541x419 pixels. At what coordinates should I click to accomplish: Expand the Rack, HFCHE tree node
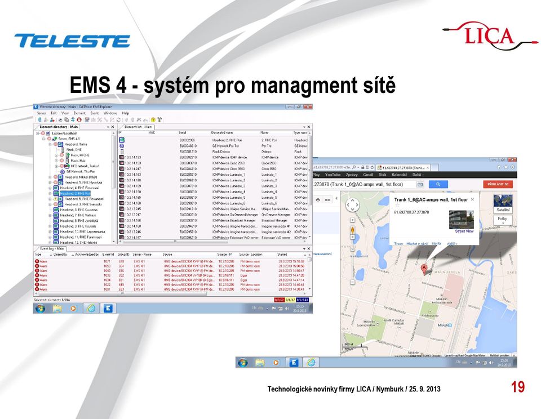tap(56, 155)
